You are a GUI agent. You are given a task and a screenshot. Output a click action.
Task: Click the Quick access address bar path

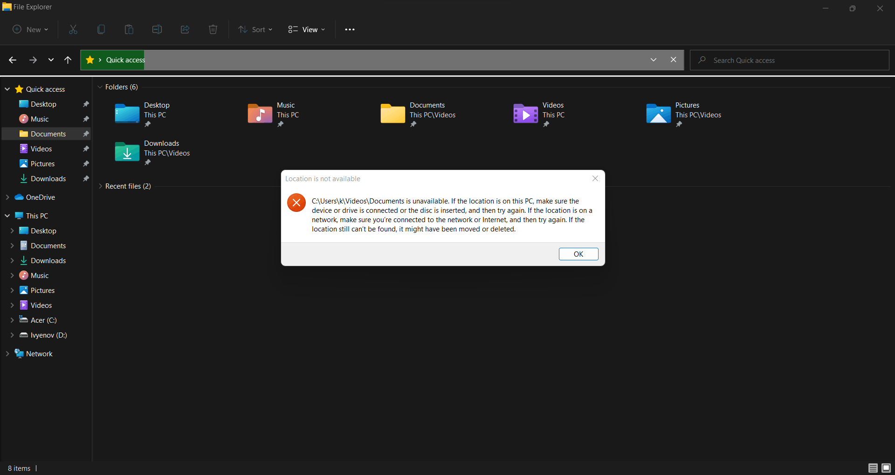(125, 60)
